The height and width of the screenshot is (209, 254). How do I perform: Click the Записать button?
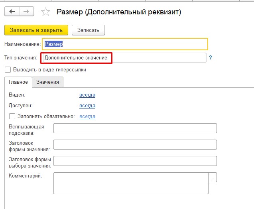(x=88, y=30)
